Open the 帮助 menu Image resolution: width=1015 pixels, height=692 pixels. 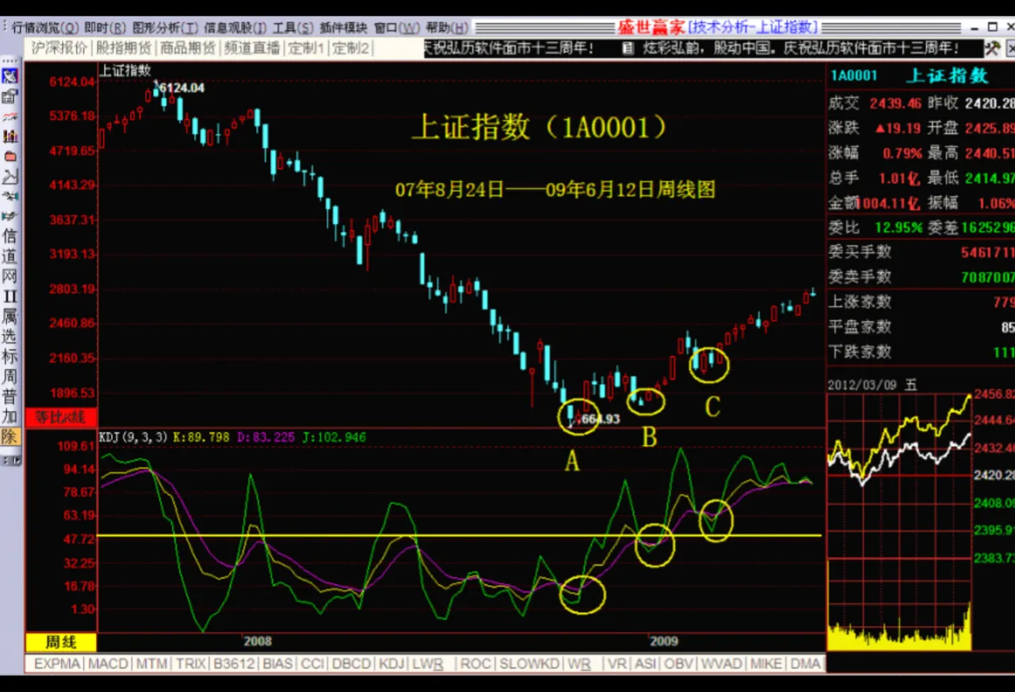pos(447,28)
